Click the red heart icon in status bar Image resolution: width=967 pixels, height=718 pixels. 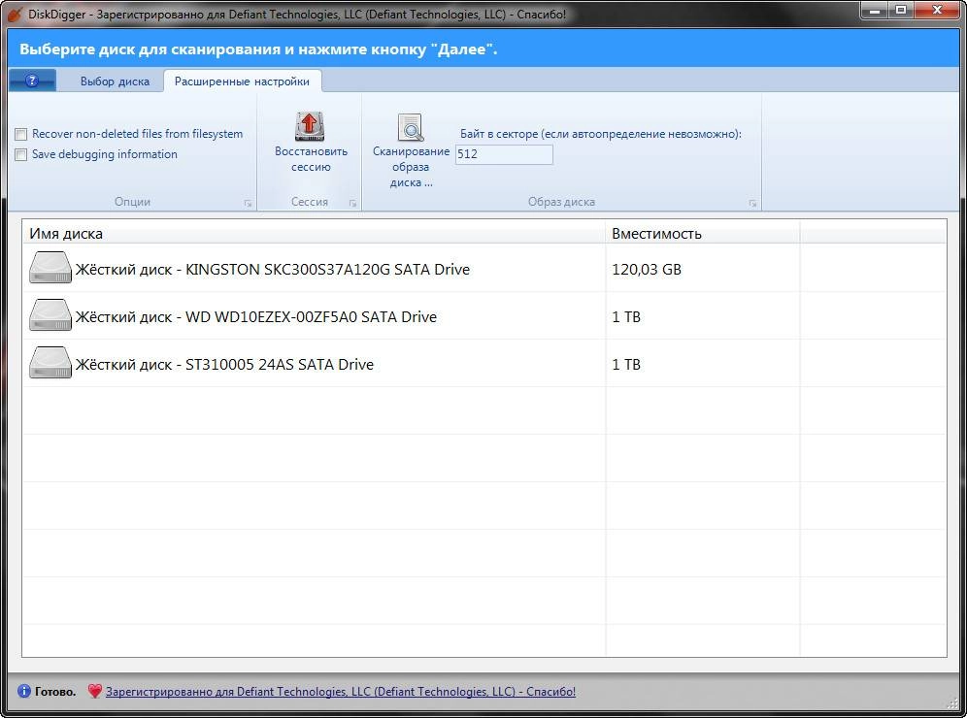[x=94, y=691]
